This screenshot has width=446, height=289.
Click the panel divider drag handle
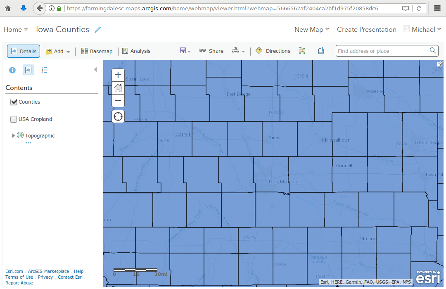(x=102, y=175)
